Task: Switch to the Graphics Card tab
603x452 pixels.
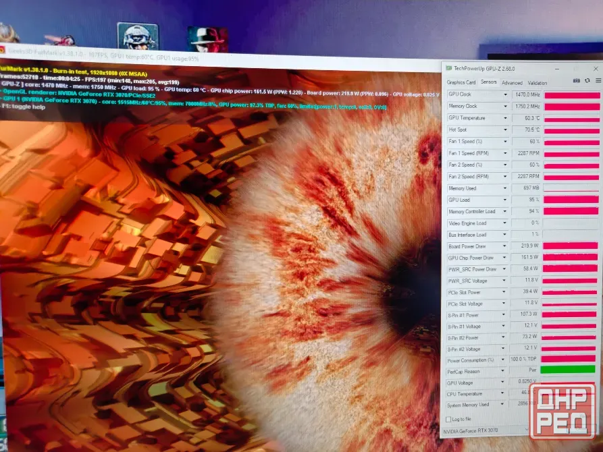Action: (461, 82)
